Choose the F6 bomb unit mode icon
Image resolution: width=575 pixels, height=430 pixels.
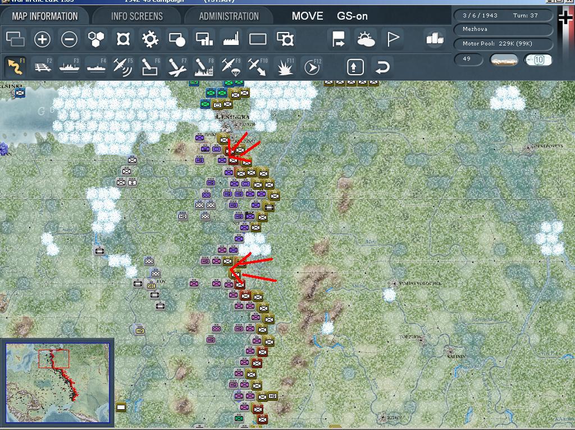click(150, 67)
